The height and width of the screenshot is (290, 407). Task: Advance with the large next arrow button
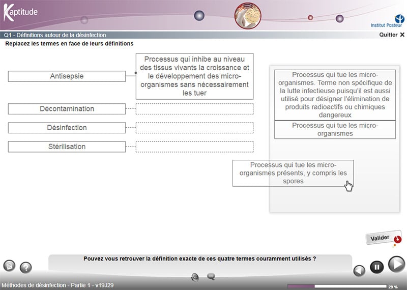[x=396, y=265]
